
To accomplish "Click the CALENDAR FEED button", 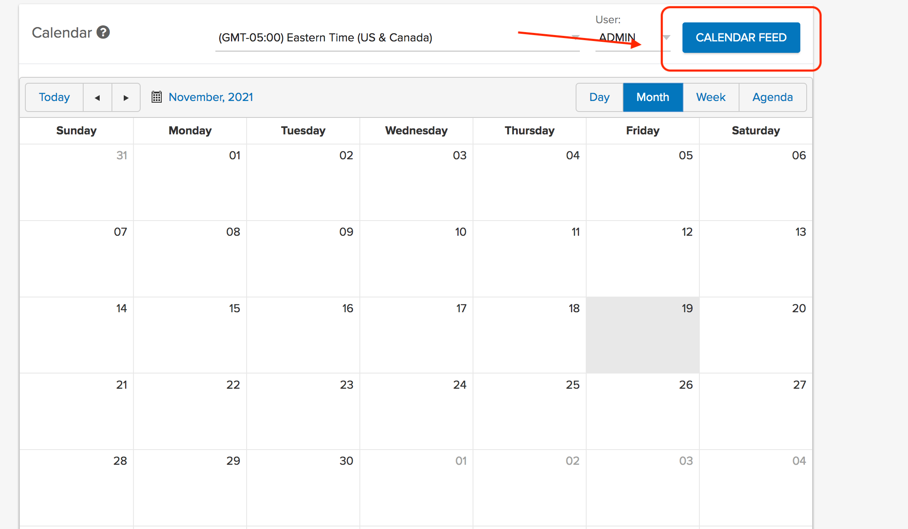I will click(x=741, y=38).
